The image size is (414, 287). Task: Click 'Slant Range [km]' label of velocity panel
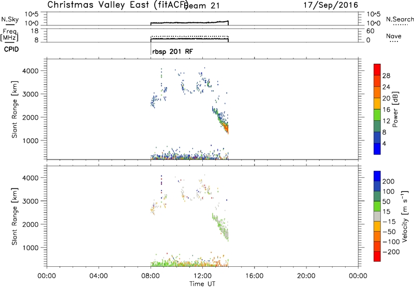click(14, 217)
